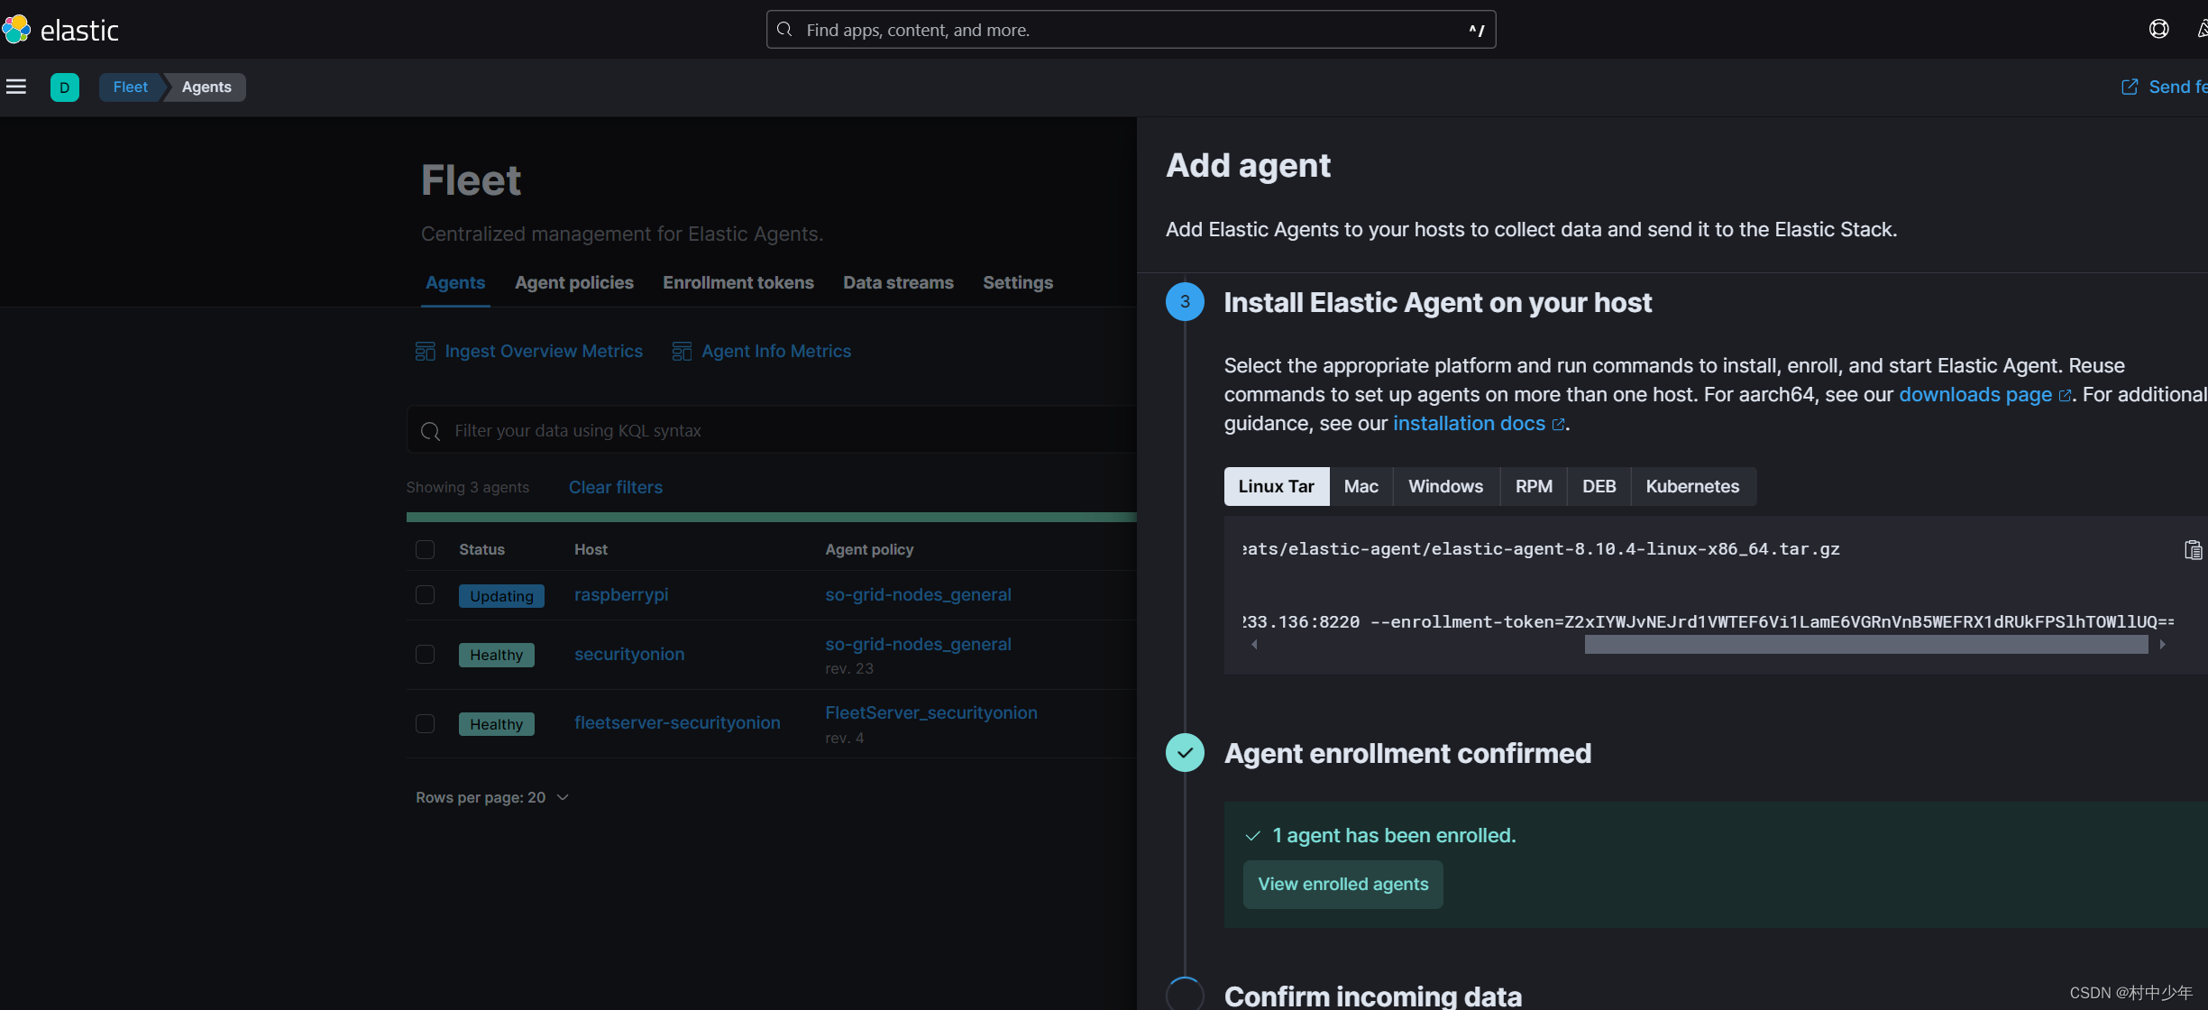Toggle the select all agents checkbox
This screenshot has width=2208, height=1010.
tap(425, 549)
